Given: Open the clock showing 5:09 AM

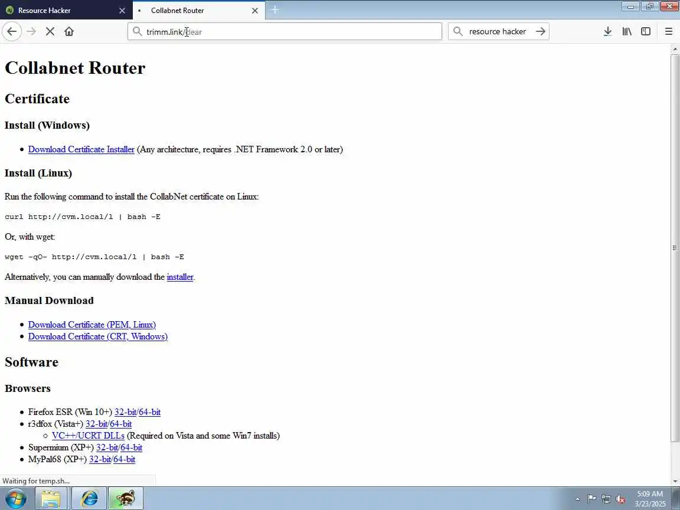Looking at the screenshot, I should point(650,499).
